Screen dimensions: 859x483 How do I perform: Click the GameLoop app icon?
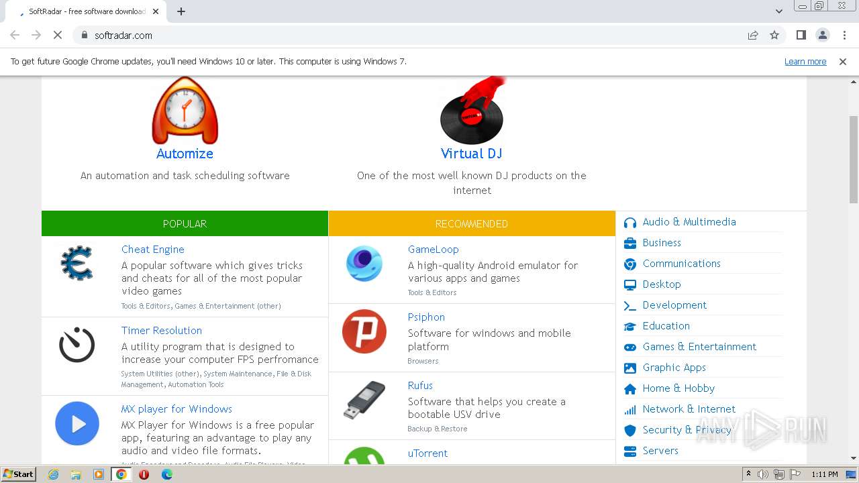[x=364, y=263]
